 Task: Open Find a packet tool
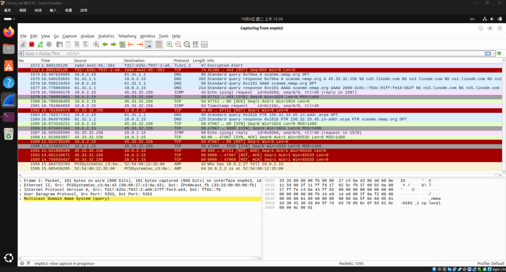96,44
